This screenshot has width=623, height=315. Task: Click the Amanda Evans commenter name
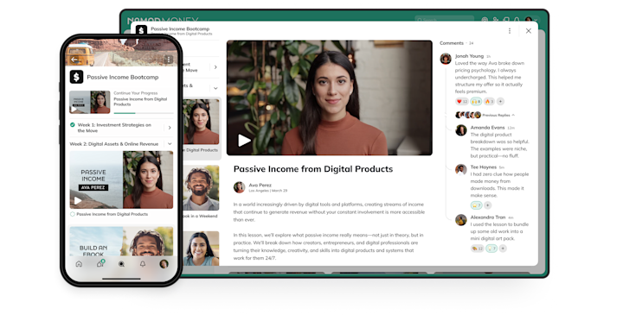[487, 128]
